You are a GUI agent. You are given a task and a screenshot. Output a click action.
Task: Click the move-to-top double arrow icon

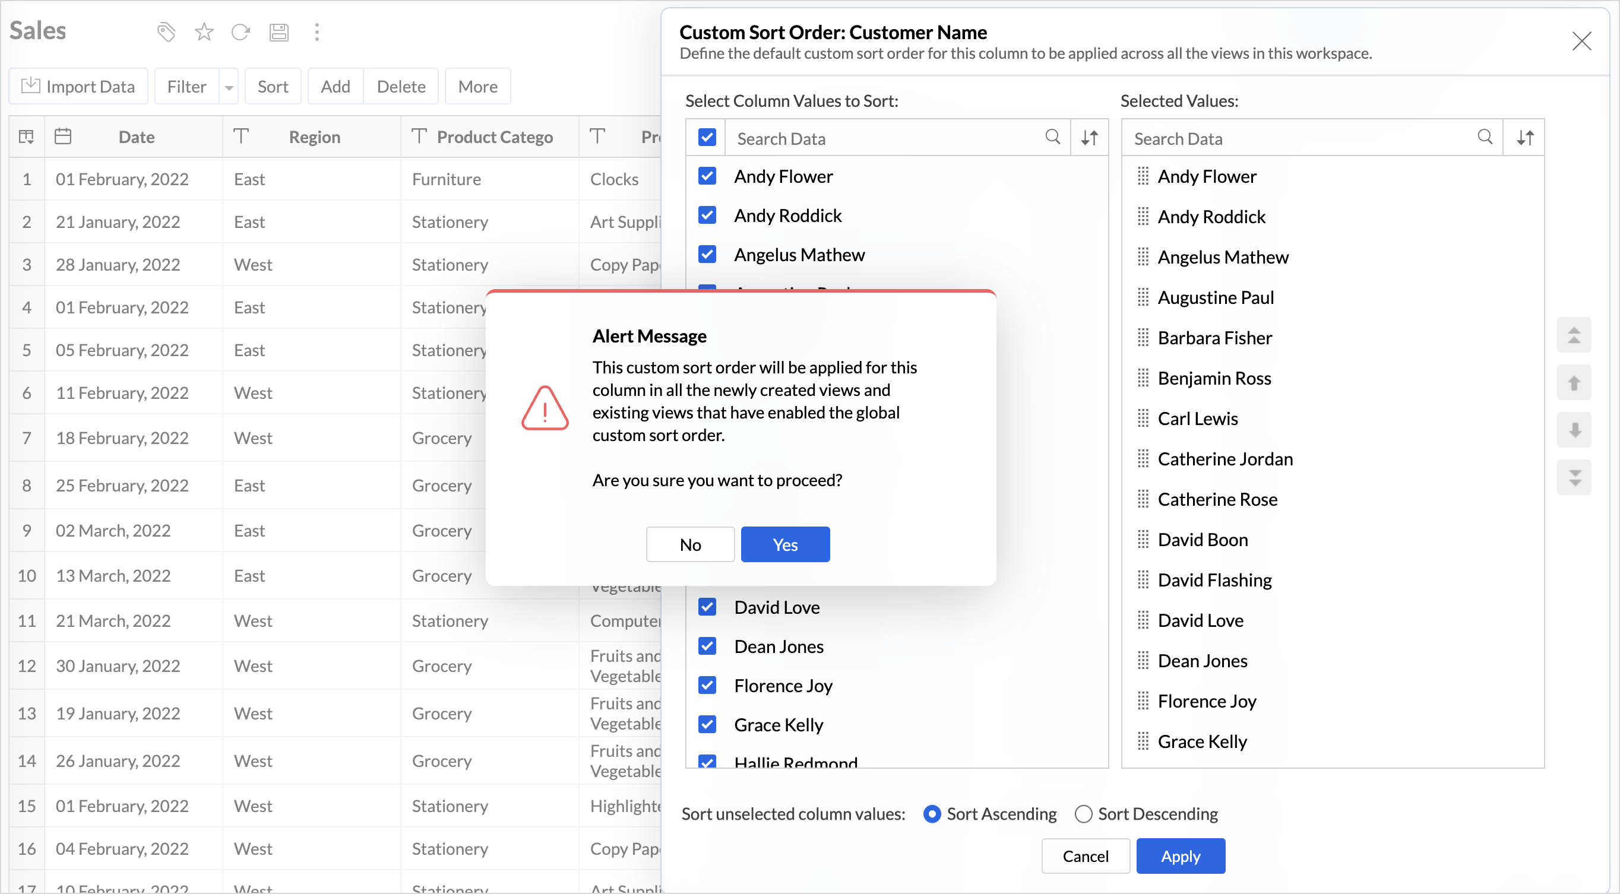1574,334
